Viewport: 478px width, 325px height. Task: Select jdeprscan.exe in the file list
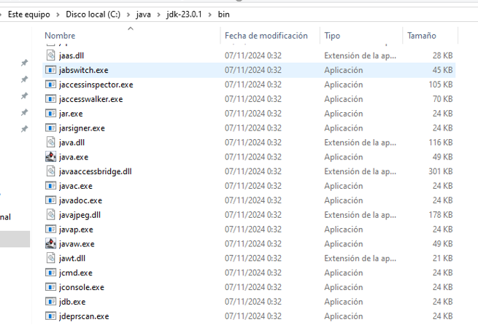click(84, 316)
